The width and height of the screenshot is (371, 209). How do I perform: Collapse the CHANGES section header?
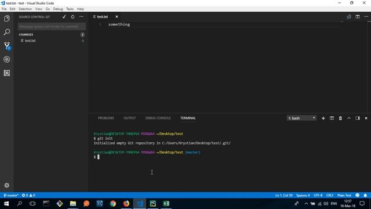tap(26, 35)
